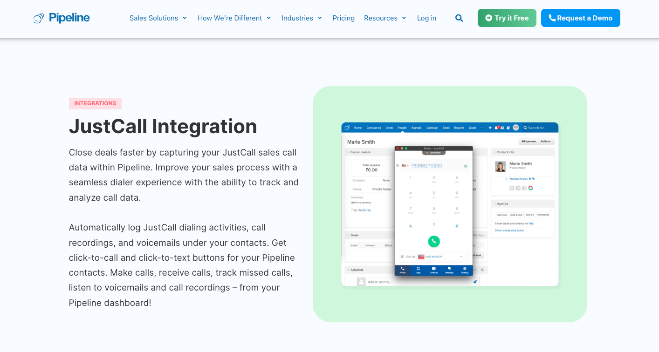The width and height of the screenshot is (659, 352).
Task: Expand the Resources dropdown menu
Action: [x=385, y=18]
